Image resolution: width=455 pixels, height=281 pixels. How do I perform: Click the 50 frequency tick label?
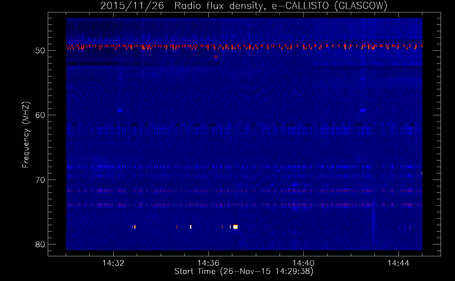coord(40,51)
